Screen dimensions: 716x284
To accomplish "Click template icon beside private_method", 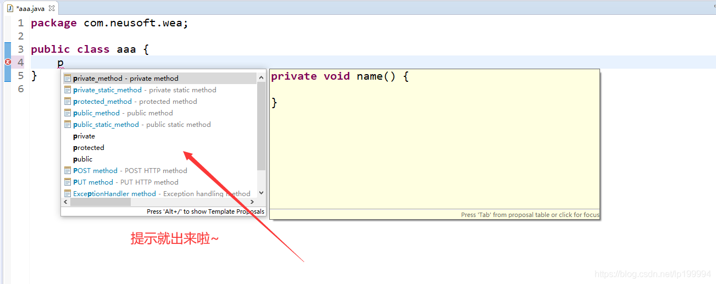I will click(68, 78).
